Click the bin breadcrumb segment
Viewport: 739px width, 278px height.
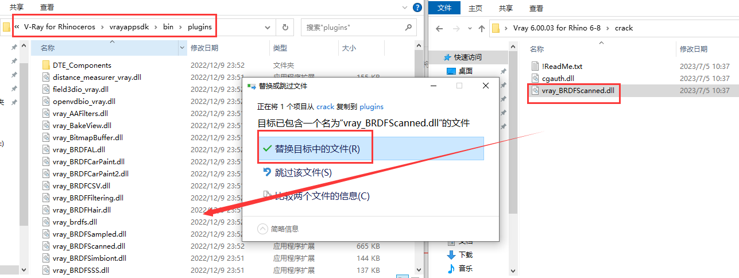click(168, 27)
